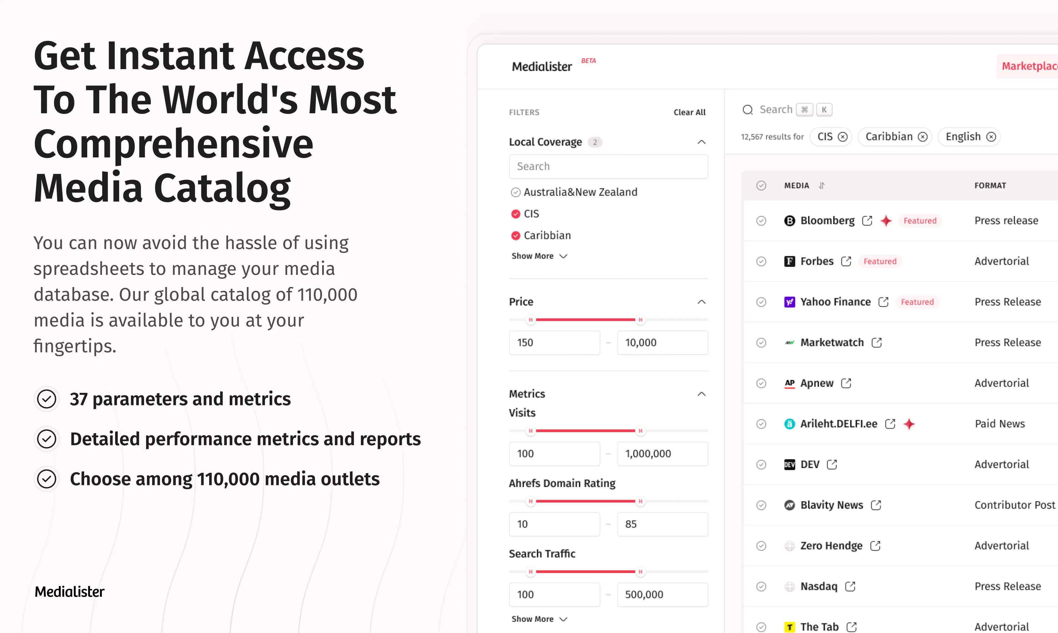
Task: Focus the Local Coverage search field
Action: pos(608,166)
